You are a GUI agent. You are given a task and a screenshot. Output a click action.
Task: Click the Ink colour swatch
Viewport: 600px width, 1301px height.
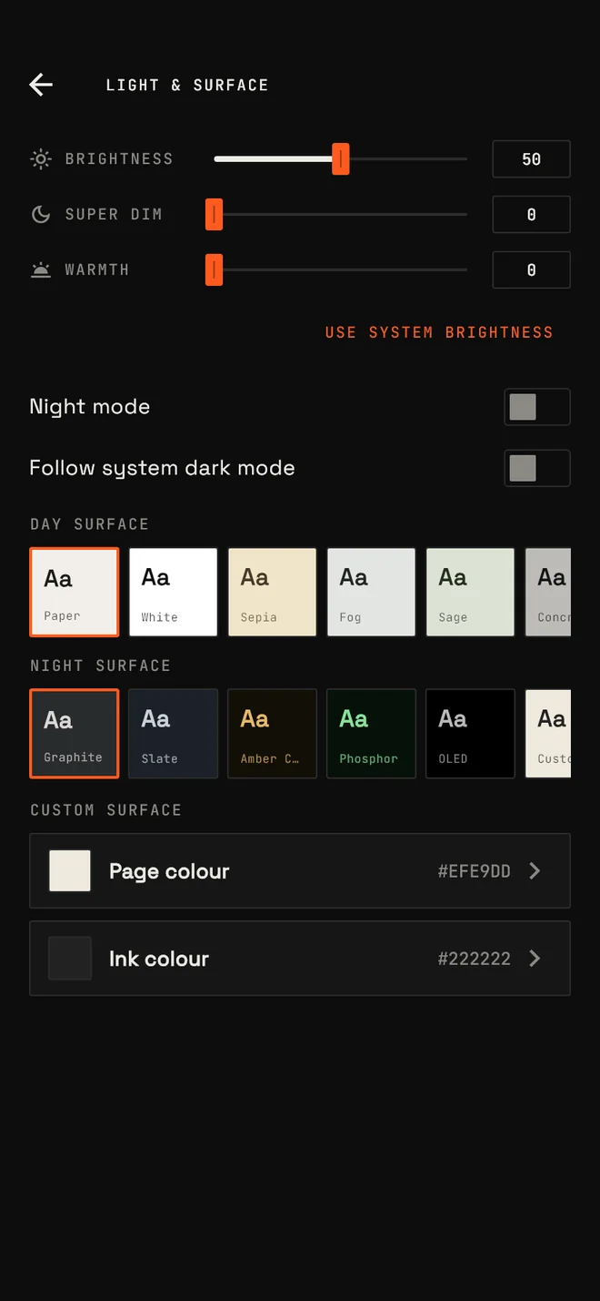[70, 959]
